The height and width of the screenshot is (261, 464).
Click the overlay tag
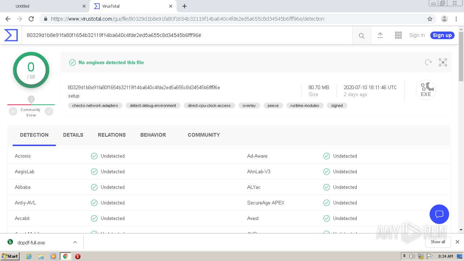[249, 105]
